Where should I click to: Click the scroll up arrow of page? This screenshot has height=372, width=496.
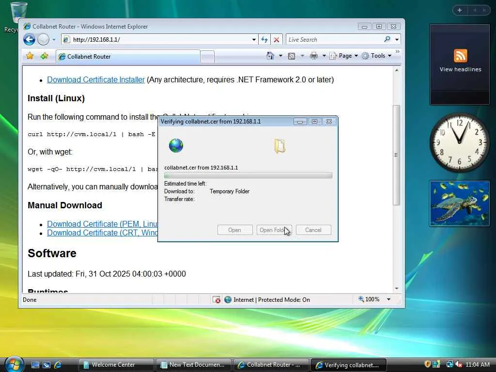coord(396,70)
